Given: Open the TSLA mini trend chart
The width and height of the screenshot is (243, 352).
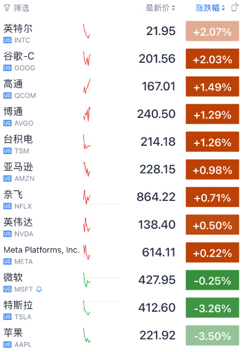Looking at the screenshot, I should pyautogui.click(x=87, y=308).
